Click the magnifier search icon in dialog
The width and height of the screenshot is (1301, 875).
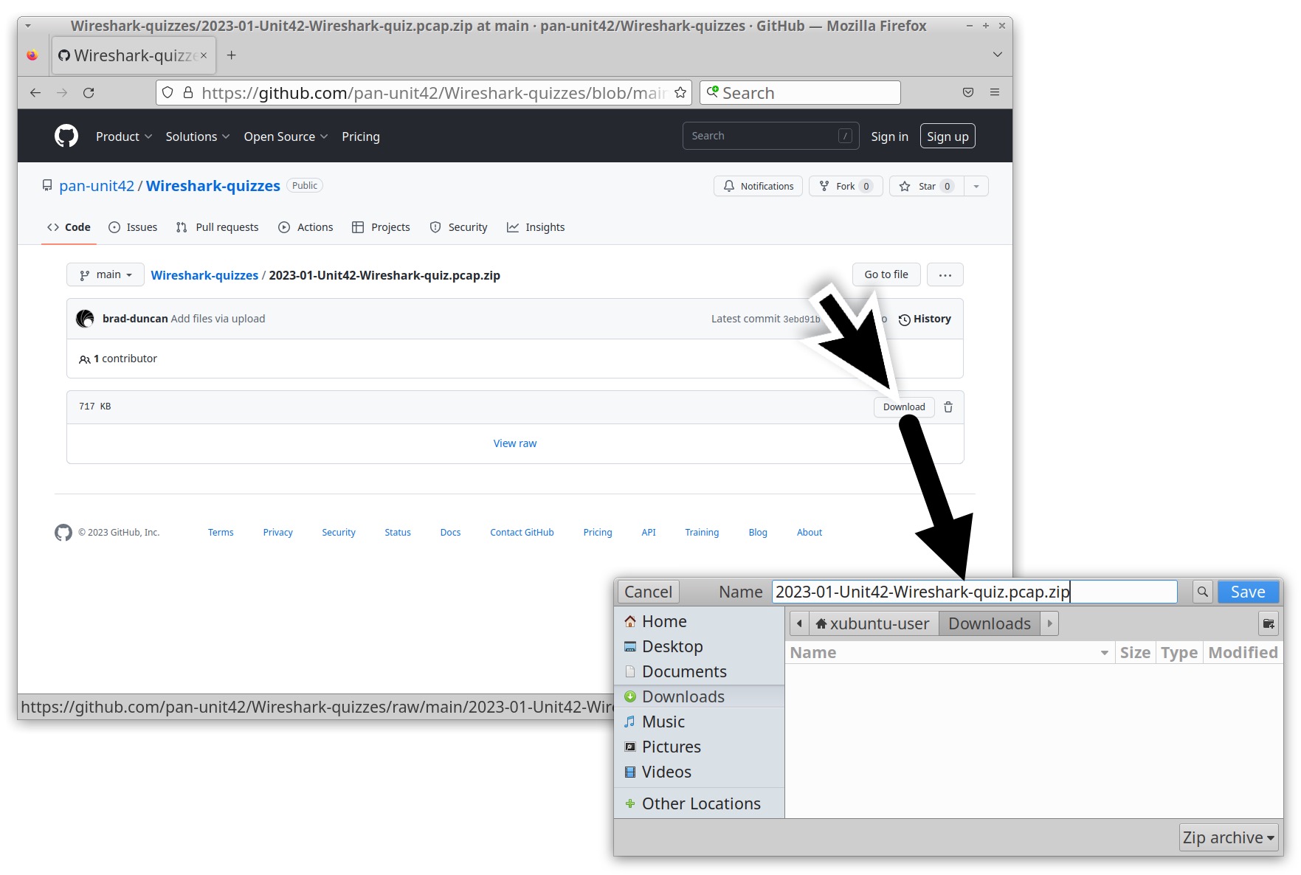point(1203,592)
